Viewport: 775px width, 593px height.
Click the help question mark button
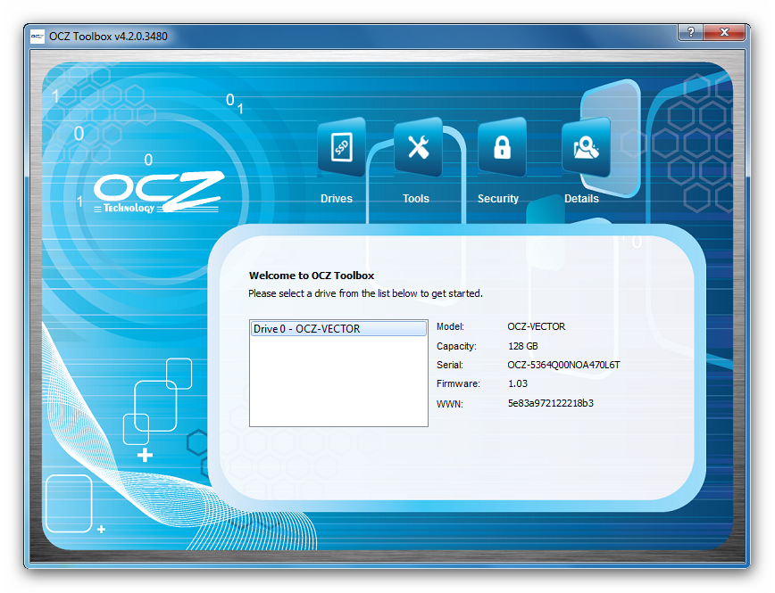(x=690, y=32)
